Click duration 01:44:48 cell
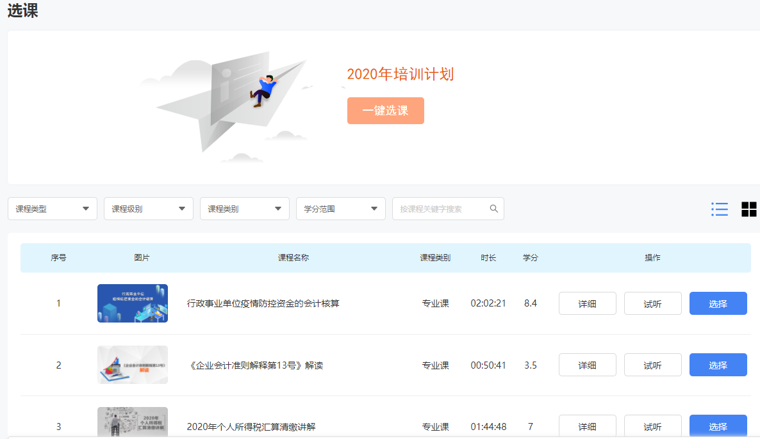 [x=488, y=426]
